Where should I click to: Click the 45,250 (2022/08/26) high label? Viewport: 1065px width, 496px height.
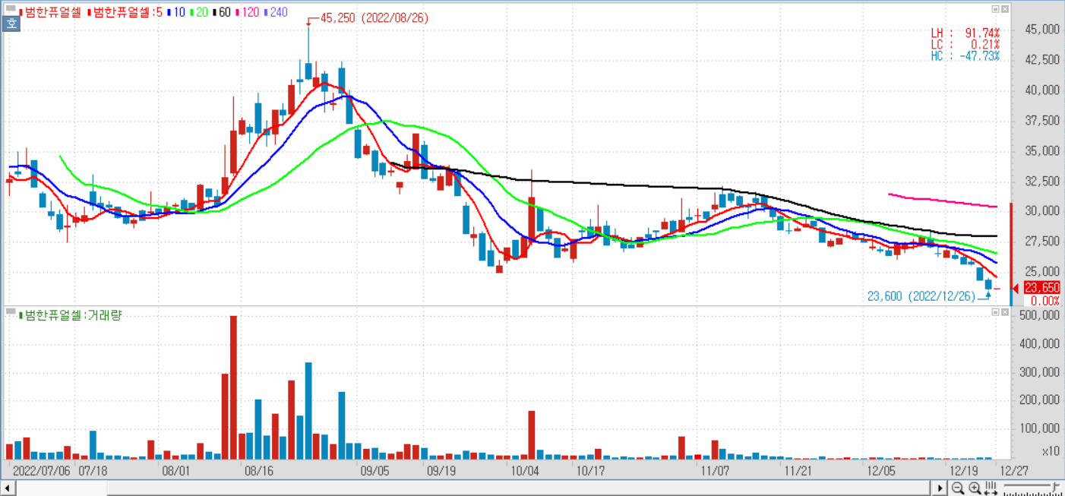[374, 18]
